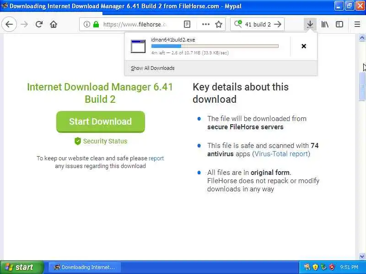Viewport: 366px width, 274px height.
Task: Show site information icon in address bar
Action: [86, 24]
